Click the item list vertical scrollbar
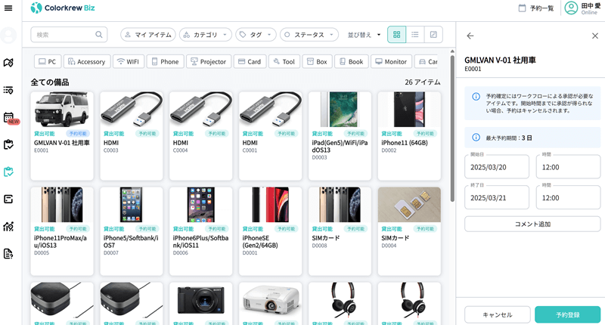 click(452, 127)
